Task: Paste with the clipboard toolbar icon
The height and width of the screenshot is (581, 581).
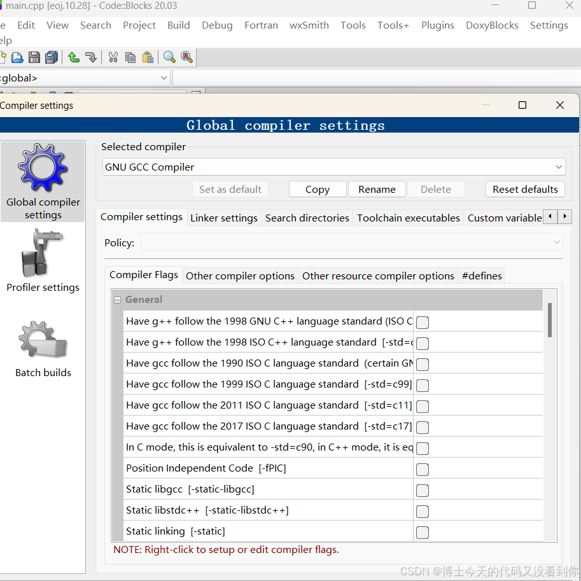Action: [148, 57]
